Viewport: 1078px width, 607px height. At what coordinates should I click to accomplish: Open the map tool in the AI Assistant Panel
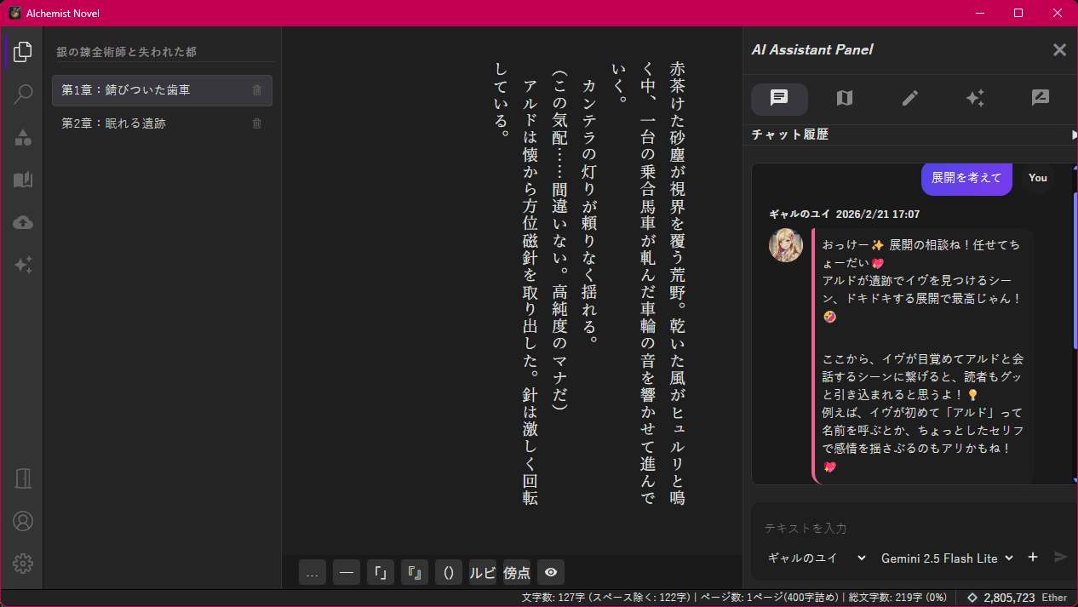click(844, 100)
